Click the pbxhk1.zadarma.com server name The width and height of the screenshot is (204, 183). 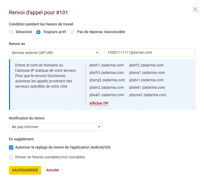point(147,87)
